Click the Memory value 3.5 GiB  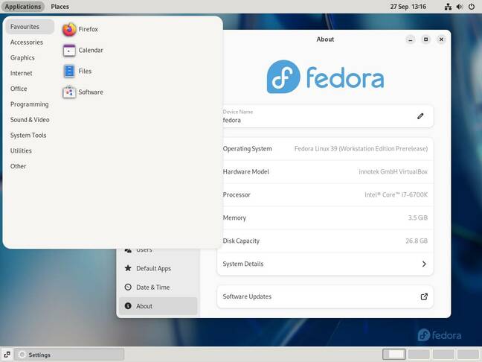pyautogui.click(x=418, y=217)
